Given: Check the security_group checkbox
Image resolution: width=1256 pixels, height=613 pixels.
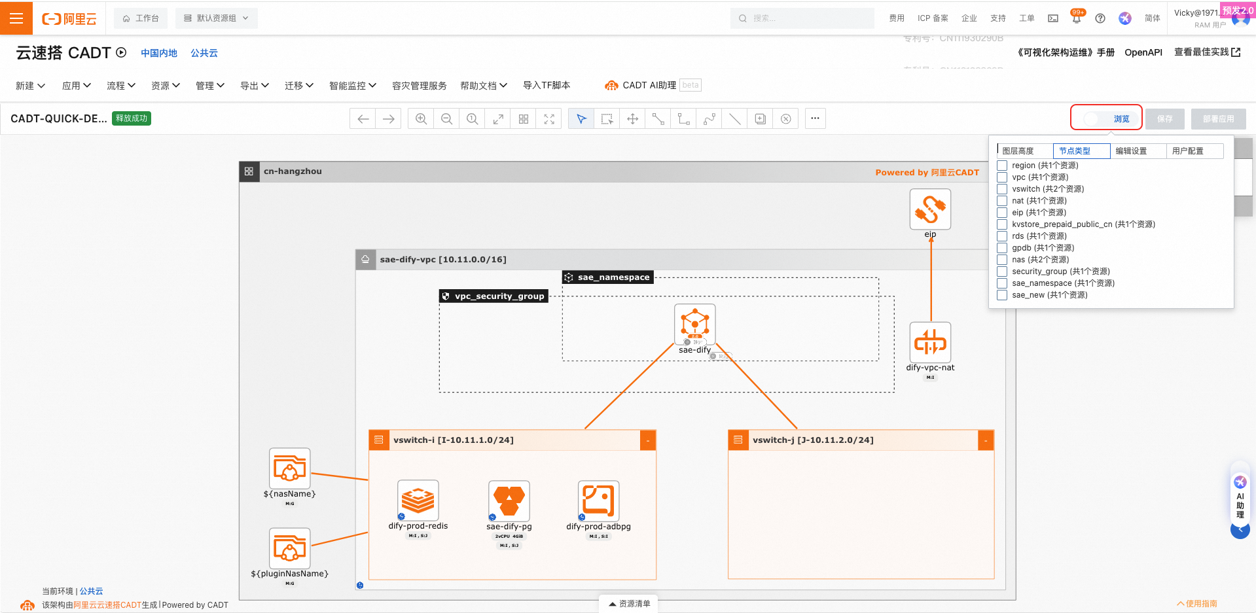Looking at the screenshot, I should 1002,271.
